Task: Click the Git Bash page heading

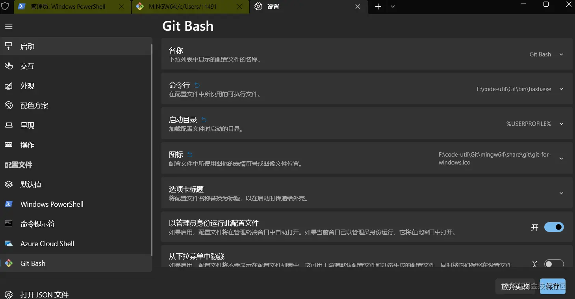Action: (x=188, y=26)
